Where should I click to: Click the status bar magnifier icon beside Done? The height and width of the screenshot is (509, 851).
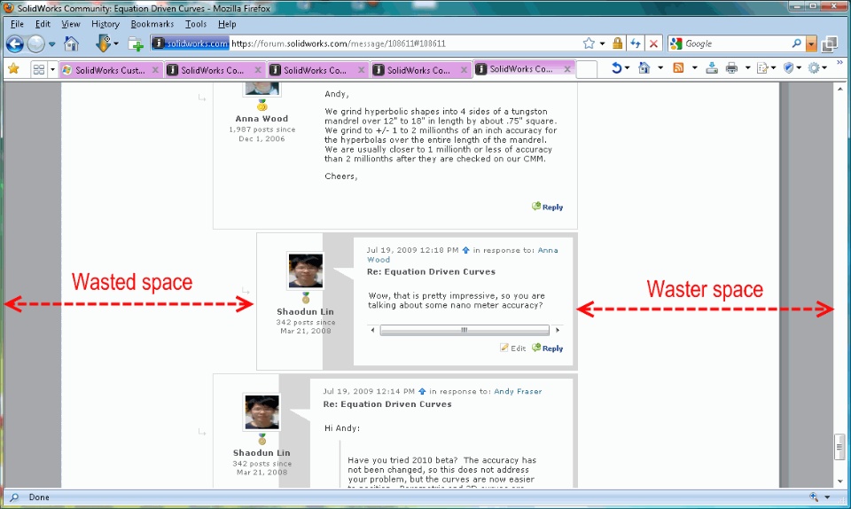click(x=14, y=497)
